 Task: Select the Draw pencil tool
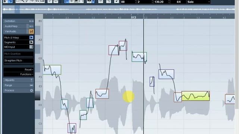click(27, 1)
